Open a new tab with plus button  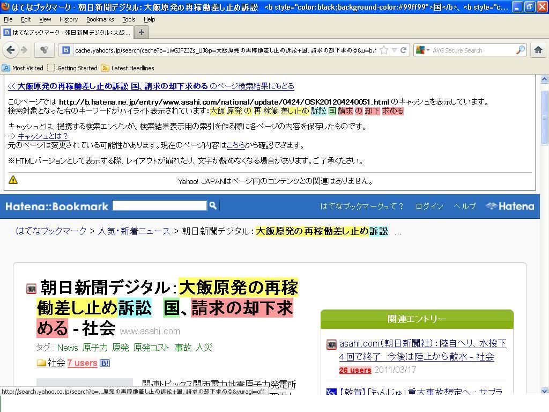[142, 32]
